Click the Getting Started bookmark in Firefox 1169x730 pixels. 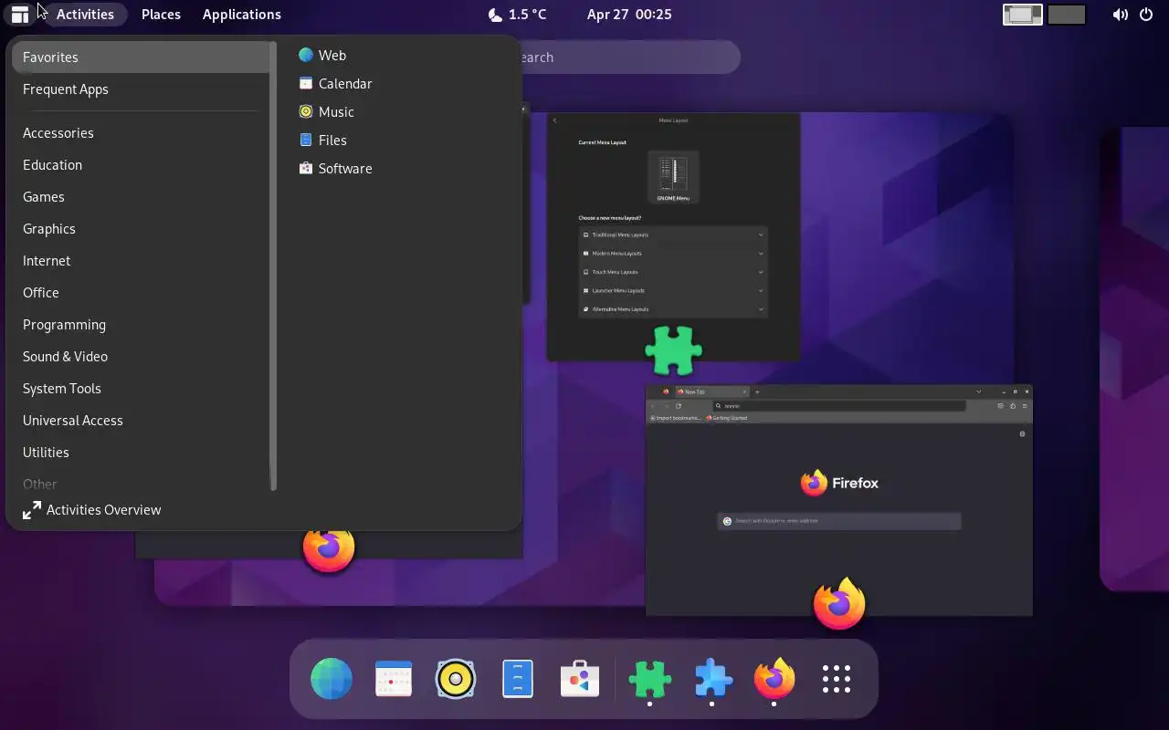[x=727, y=418]
